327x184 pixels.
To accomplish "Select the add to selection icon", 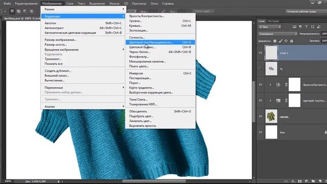I will point(18,11).
